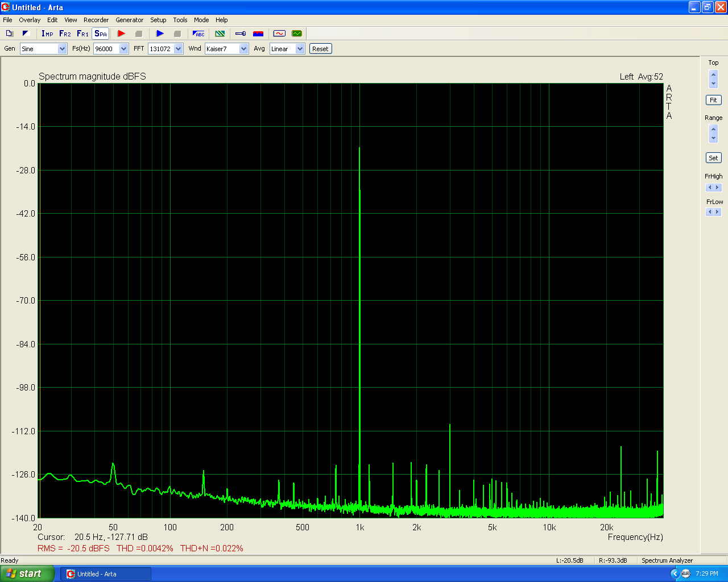
Task: Click the ABC label overlay icon
Action: (198, 34)
